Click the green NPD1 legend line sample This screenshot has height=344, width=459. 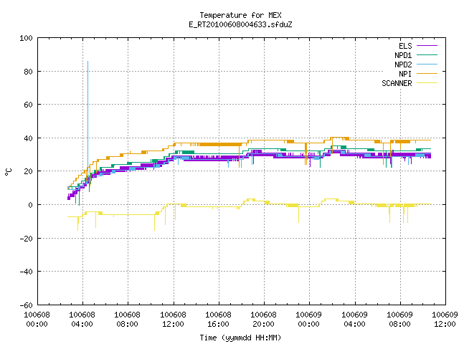(x=427, y=54)
